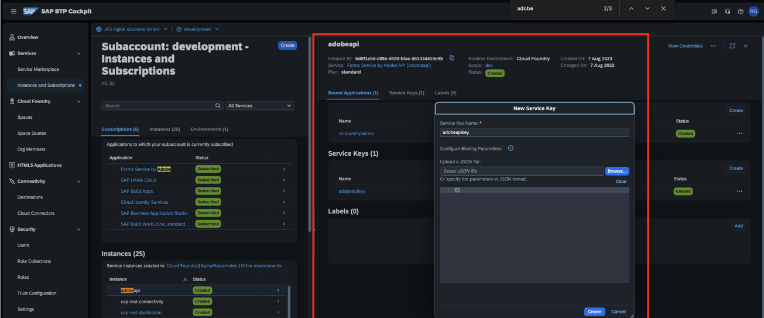The height and width of the screenshot is (318, 764).
Task: Click the Service Key Name input field
Action: (534, 133)
